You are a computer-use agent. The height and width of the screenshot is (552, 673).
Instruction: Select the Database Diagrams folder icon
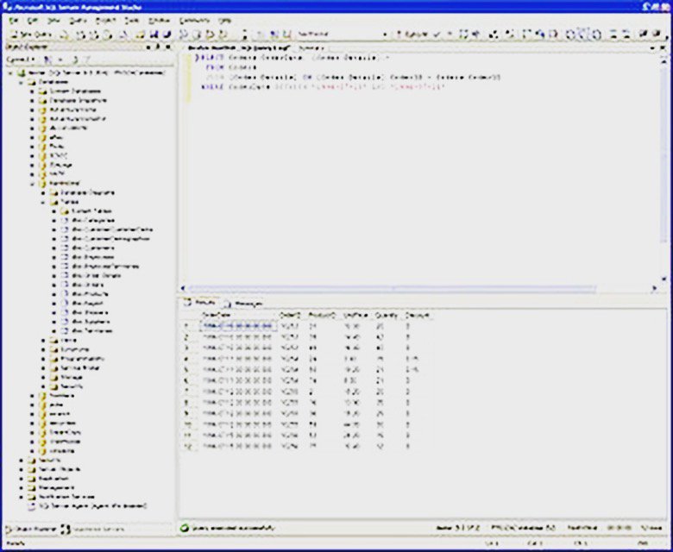(53, 192)
